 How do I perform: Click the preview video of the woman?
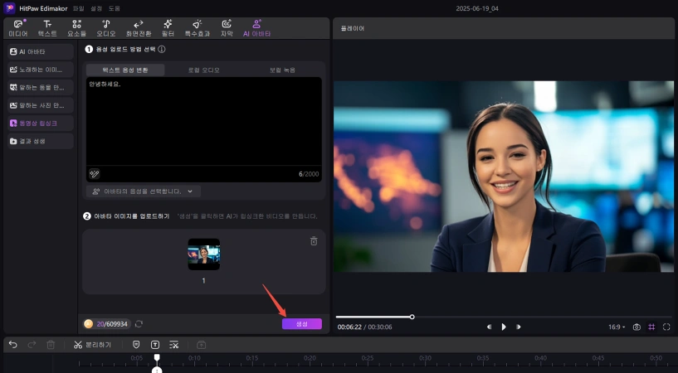(504, 177)
